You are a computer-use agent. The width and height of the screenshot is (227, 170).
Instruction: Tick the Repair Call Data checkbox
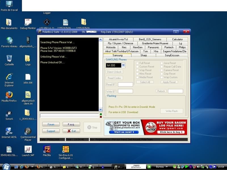(x=161, y=67)
